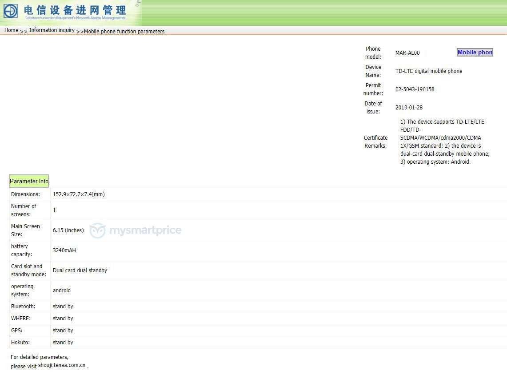The image size is (507, 375).
Task: Click the Bluetooth row label
Action: coord(23,306)
